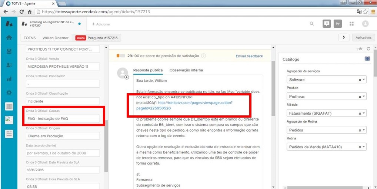The height and width of the screenshot is (189, 377).
Task: Open the Chrome menu hamburger icon
Action: (x=373, y=11)
